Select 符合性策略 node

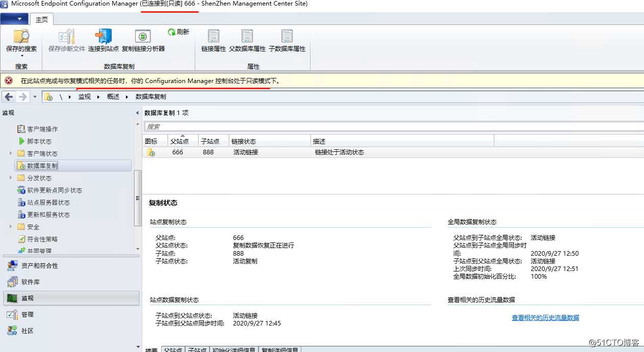(x=42, y=239)
